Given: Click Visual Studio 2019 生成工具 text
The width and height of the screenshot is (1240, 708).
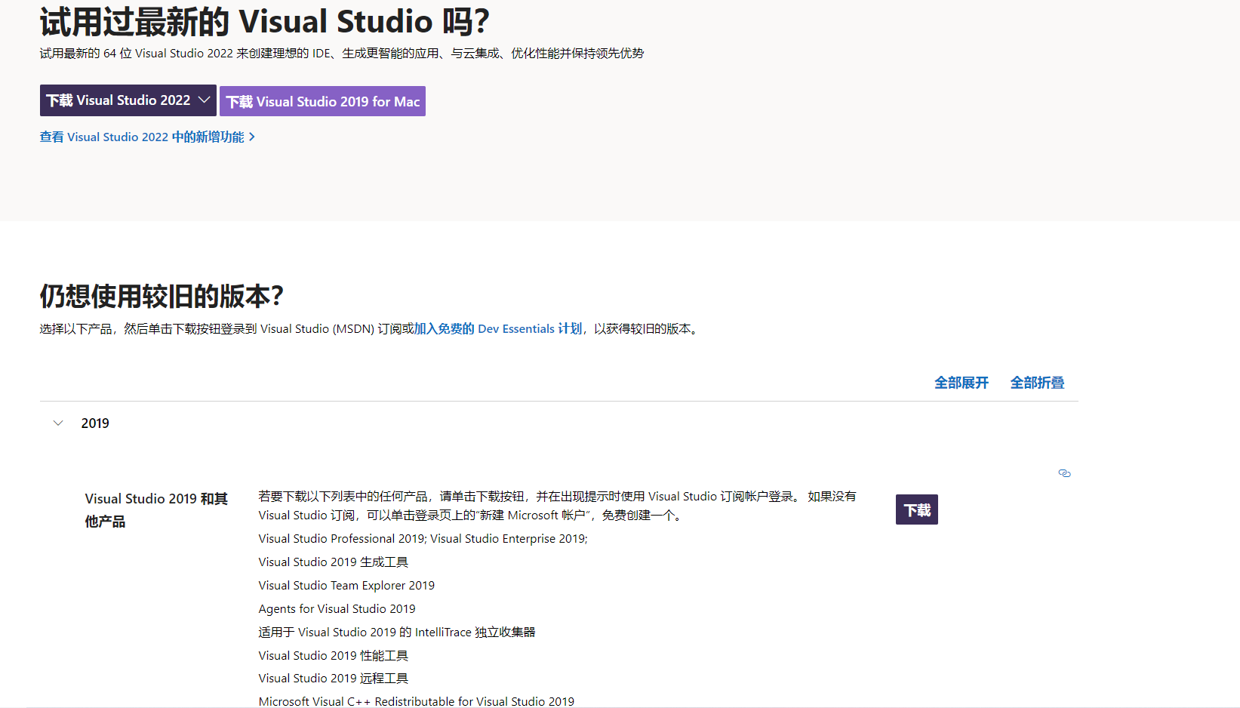Looking at the screenshot, I should (x=333, y=562).
